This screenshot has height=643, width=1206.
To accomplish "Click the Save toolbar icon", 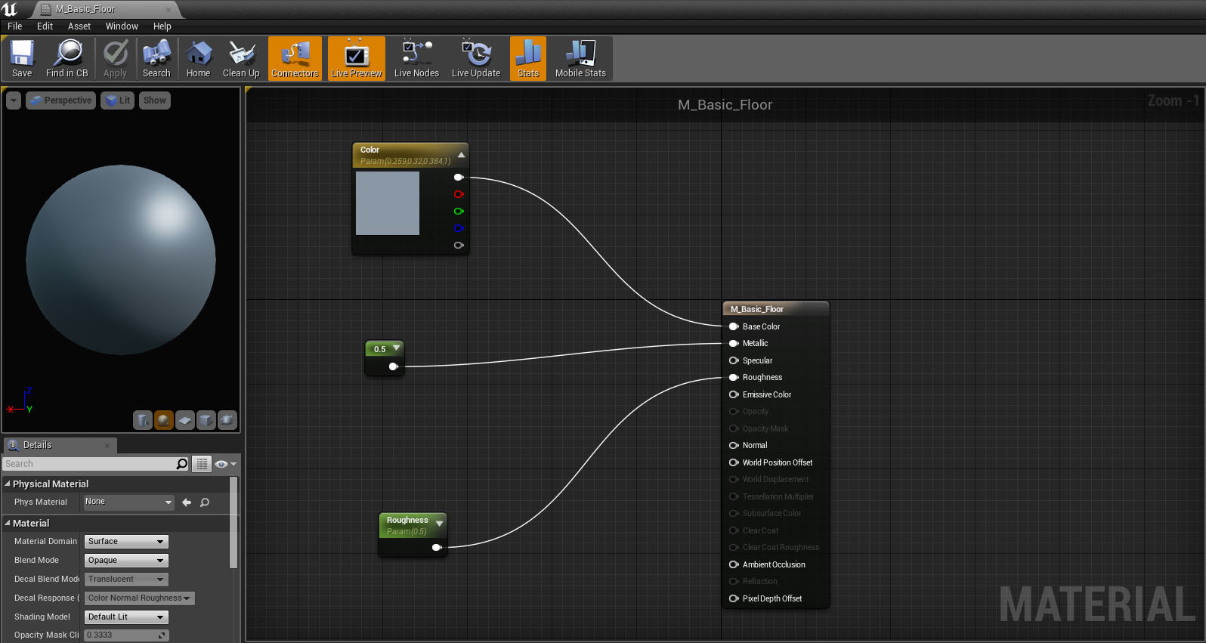I will point(22,58).
